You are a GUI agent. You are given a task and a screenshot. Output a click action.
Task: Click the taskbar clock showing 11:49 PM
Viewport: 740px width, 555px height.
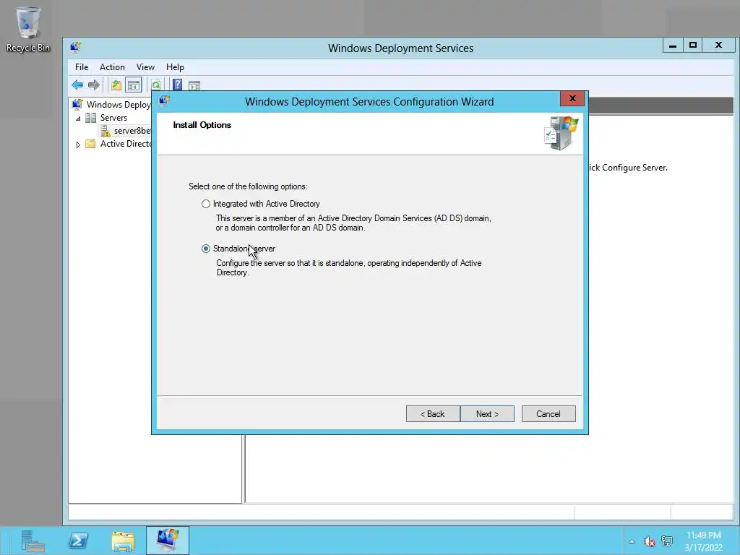coord(704,541)
